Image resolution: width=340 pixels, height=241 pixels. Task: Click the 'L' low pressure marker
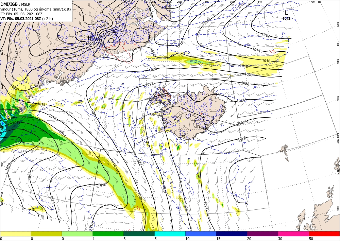(286, 13)
